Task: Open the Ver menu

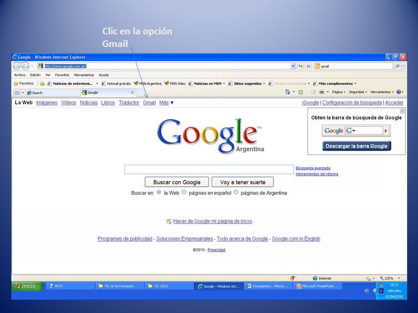Action: [48, 75]
